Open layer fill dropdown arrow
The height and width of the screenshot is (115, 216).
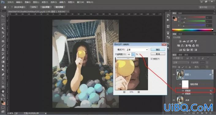point(207,67)
